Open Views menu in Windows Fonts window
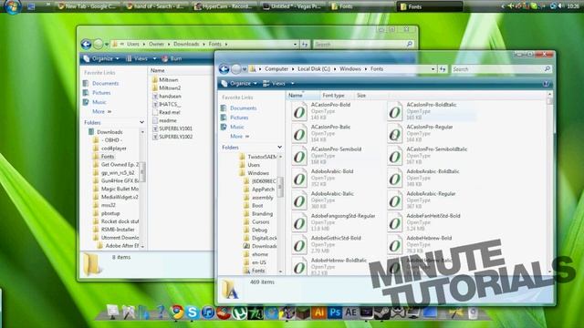Screen dimensions: 584x328 coord(278,84)
